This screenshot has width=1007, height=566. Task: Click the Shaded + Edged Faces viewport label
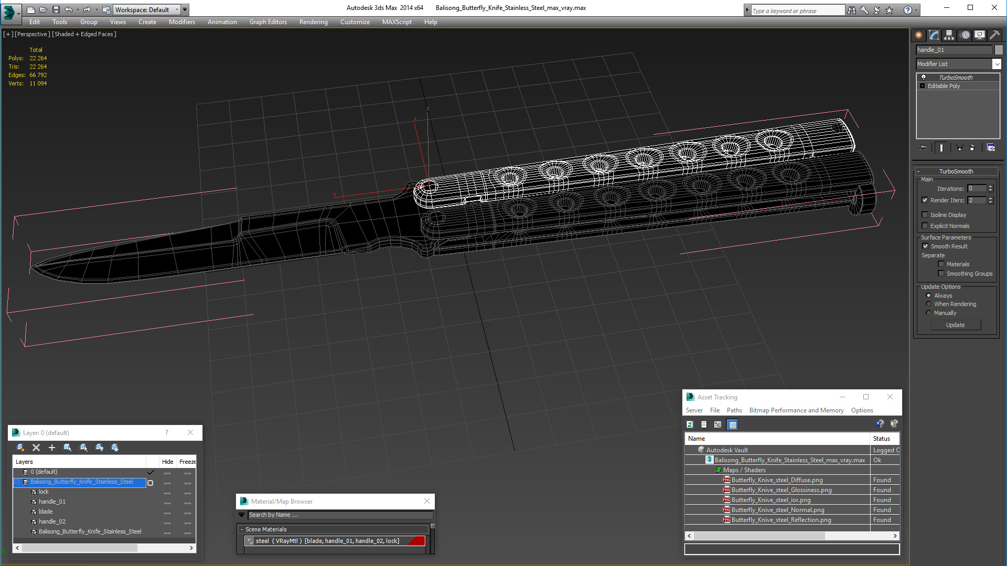[84, 34]
